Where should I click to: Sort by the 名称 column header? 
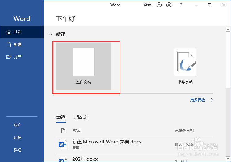[x=76, y=131]
